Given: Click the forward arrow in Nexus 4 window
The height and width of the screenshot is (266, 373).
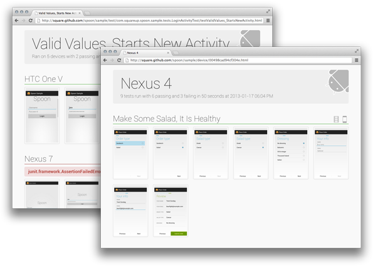Looking at the screenshot, I should point(112,60).
